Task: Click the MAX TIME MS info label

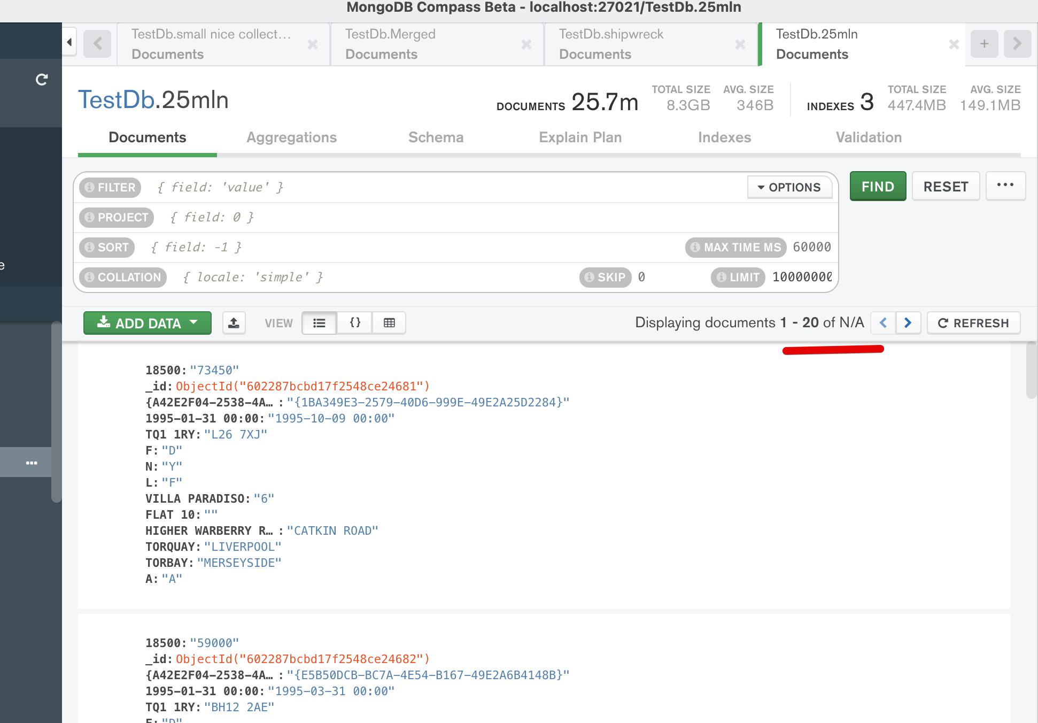Action: pyautogui.click(x=736, y=247)
